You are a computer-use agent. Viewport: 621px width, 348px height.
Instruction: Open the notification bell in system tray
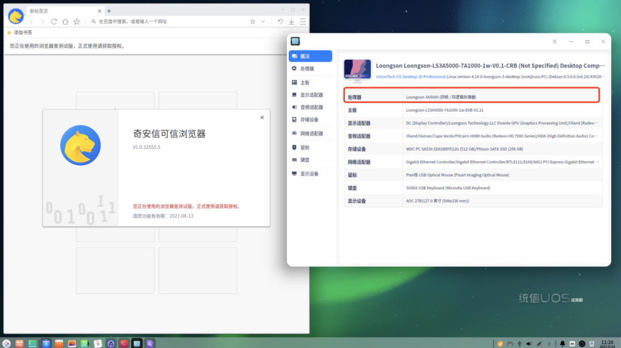[x=562, y=343]
